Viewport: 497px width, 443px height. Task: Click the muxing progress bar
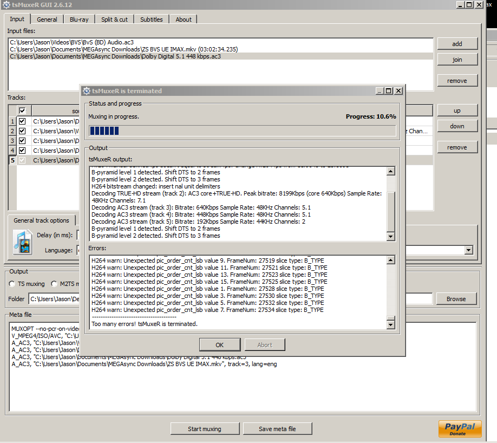pos(242,131)
